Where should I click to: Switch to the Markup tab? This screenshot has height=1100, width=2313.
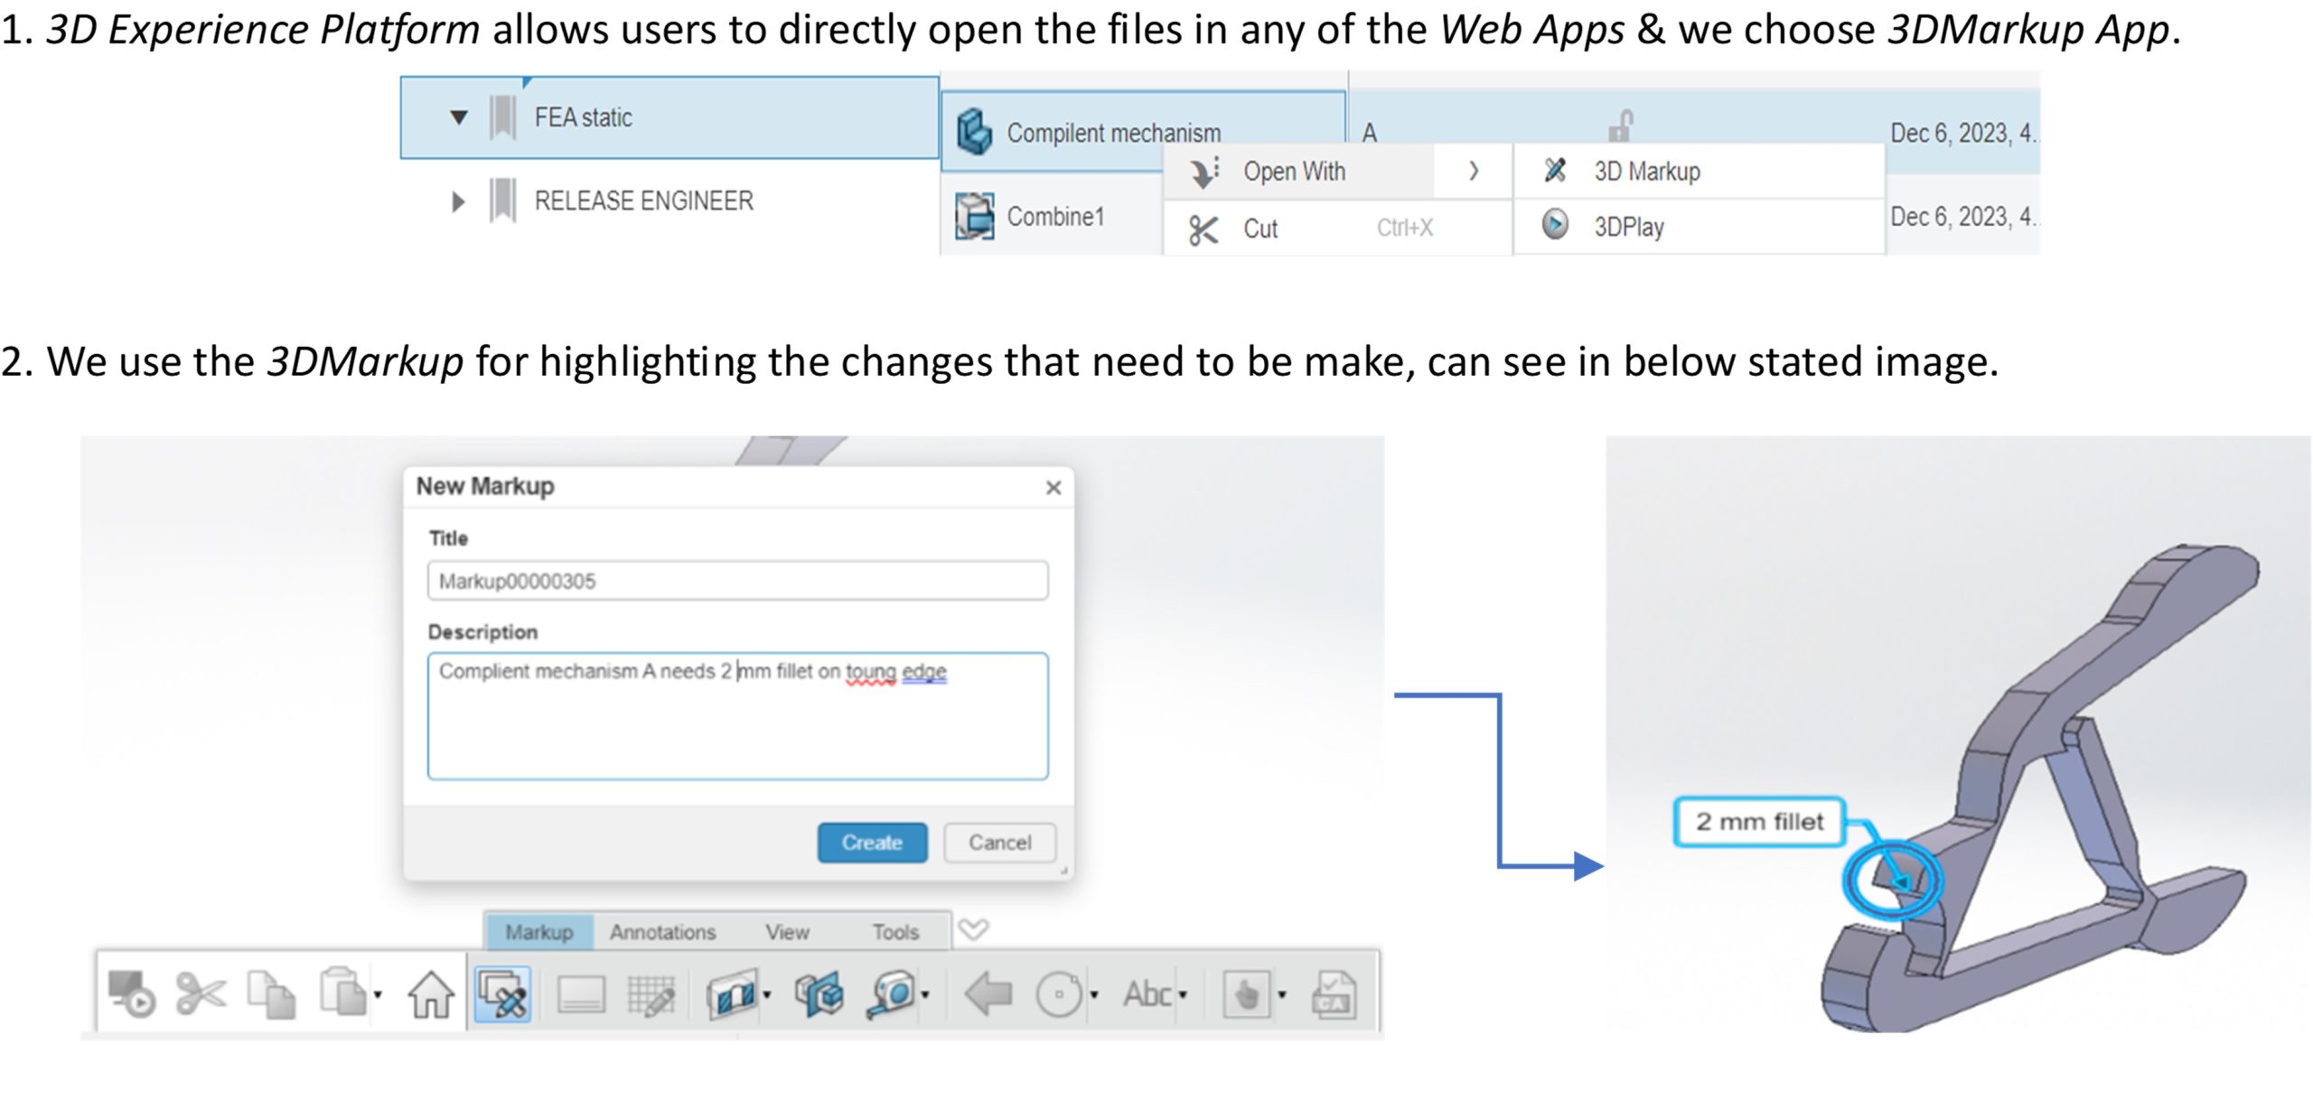pyautogui.click(x=538, y=932)
